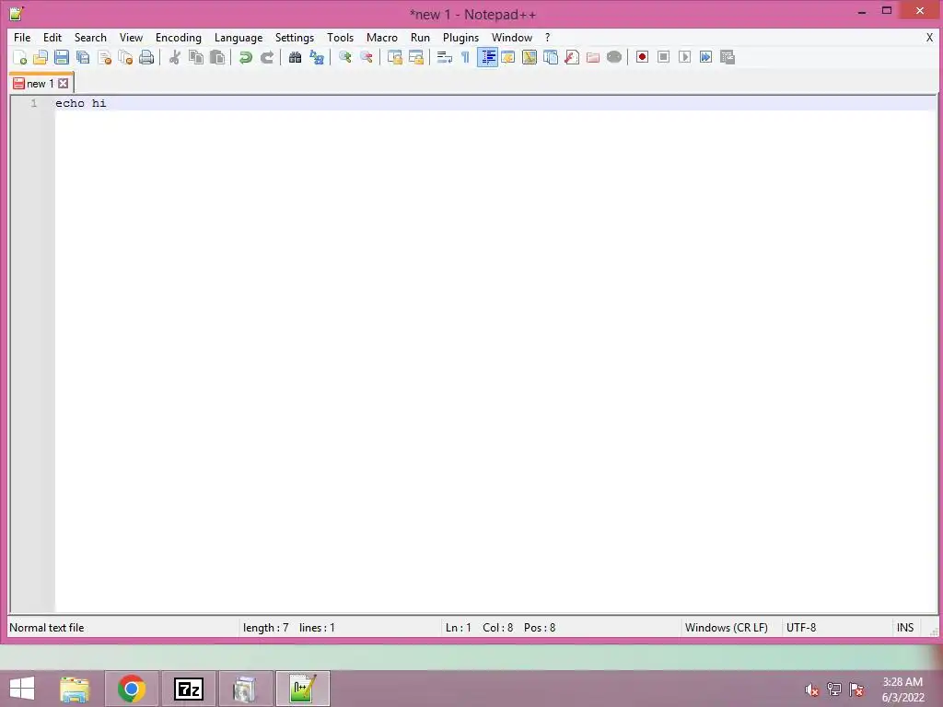Open the Edit menu
943x707 pixels.
coord(52,37)
